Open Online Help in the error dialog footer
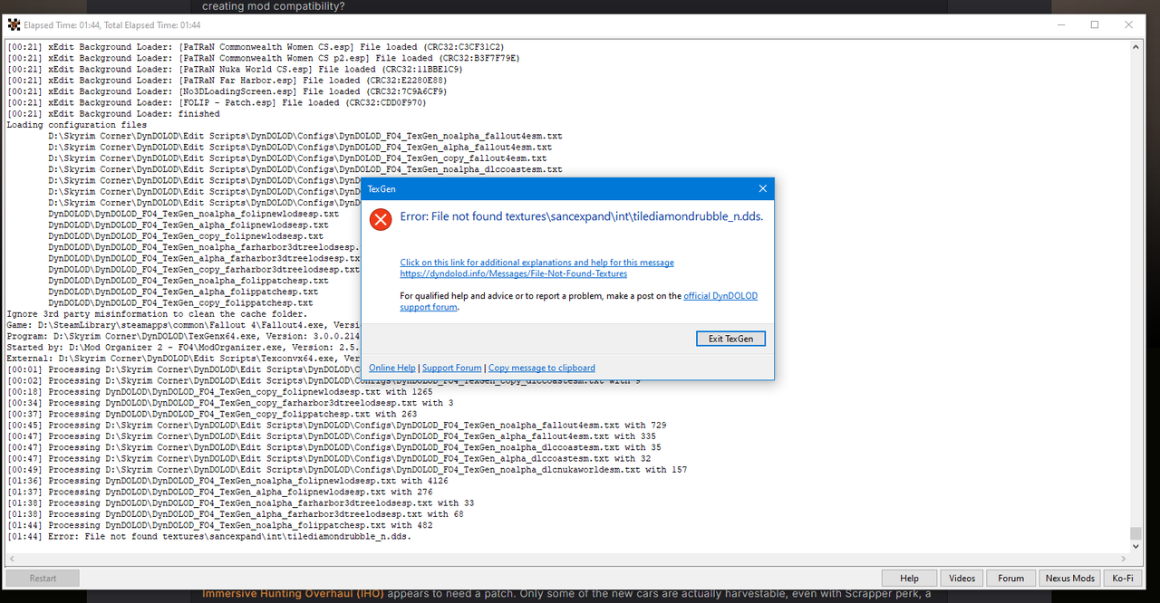This screenshot has width=1160, height=603. tap(392, 368)
